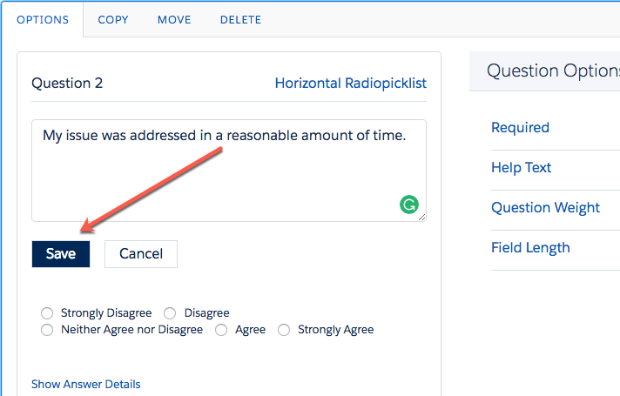Image resolution: width=620 pixels, height=396 pixels.
Task: Select the Strongly Disagree radio button
Action: tap(47, 313)
